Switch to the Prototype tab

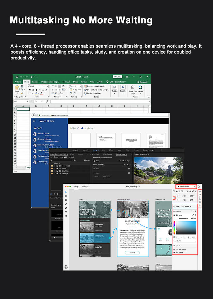click(85, 187)
